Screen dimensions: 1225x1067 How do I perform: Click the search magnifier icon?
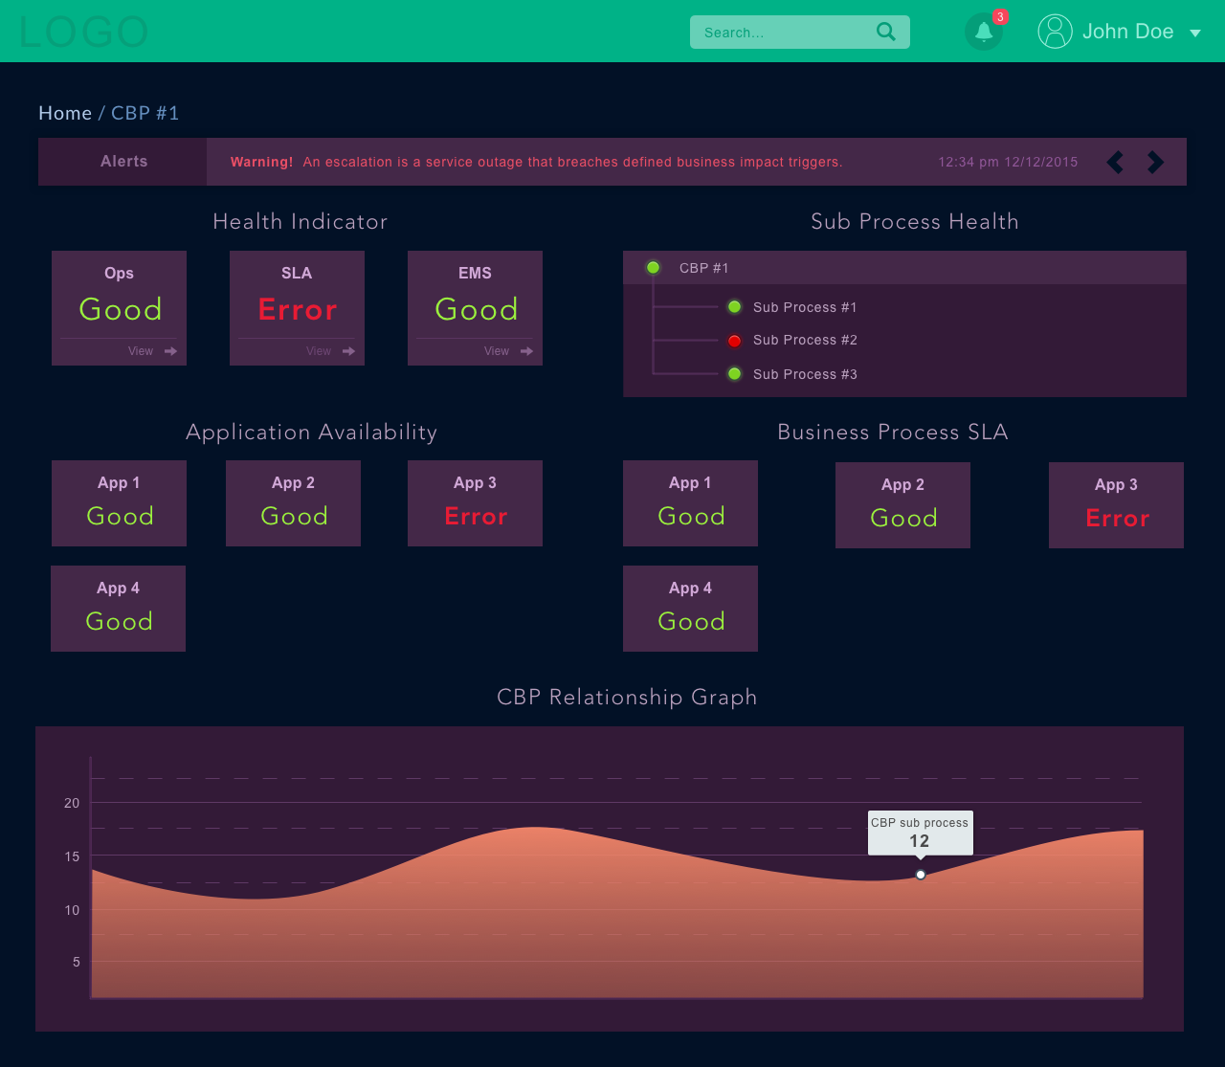(x=886, y=32)
